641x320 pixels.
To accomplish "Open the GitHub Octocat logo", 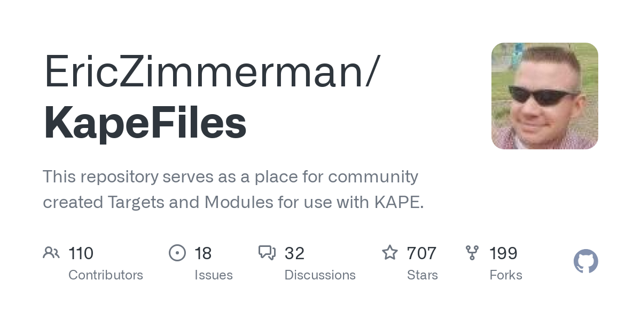I will coord(586,261).
